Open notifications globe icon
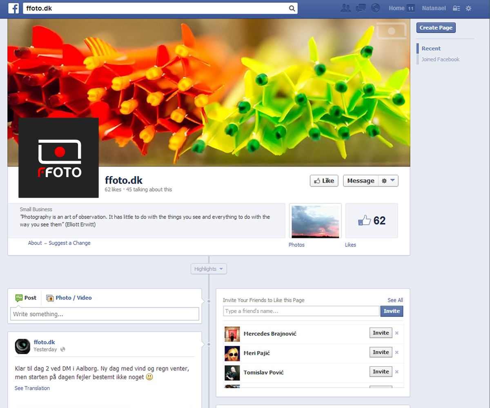This screenshot has width=490, height=408. [375, 8]
